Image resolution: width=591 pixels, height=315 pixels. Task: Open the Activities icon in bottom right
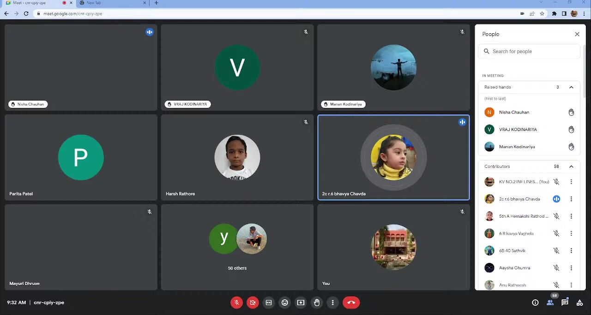pyautogui.click(x=579, y=303)
